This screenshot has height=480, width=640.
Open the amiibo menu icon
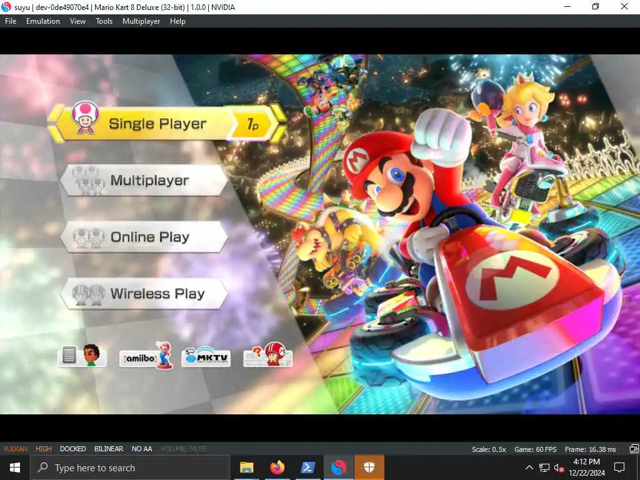146,356
